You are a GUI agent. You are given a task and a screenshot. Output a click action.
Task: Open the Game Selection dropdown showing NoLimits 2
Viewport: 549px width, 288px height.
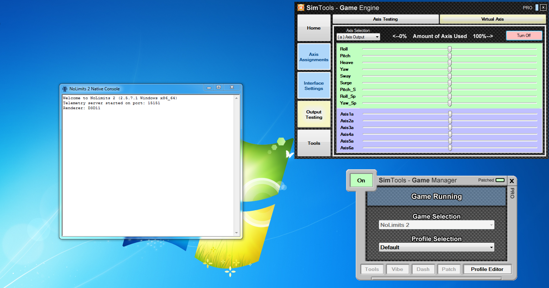pyautogui.click(x=436, y=225)
